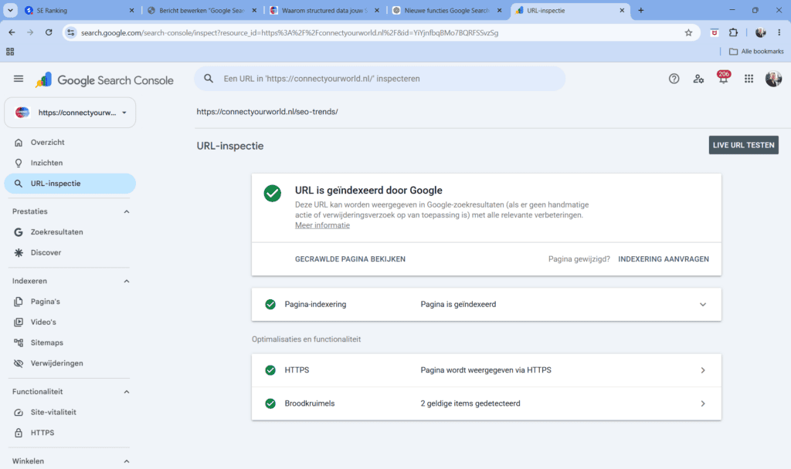Switch to Nieuwe functies Google Search tab
This screenshot has height=469, width=791.
(x=447, y=10)
